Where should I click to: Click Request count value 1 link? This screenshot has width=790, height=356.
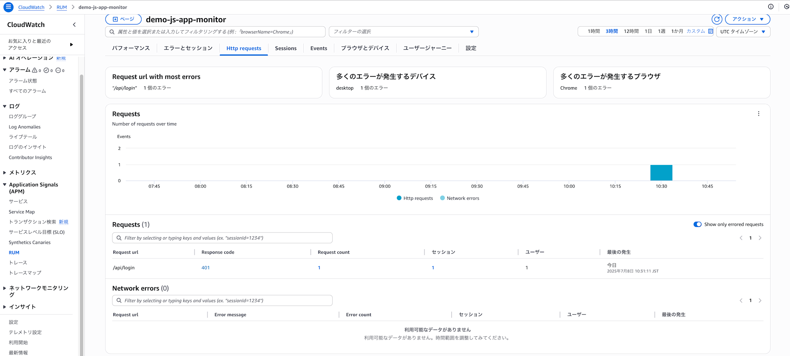tap(319, 268)
